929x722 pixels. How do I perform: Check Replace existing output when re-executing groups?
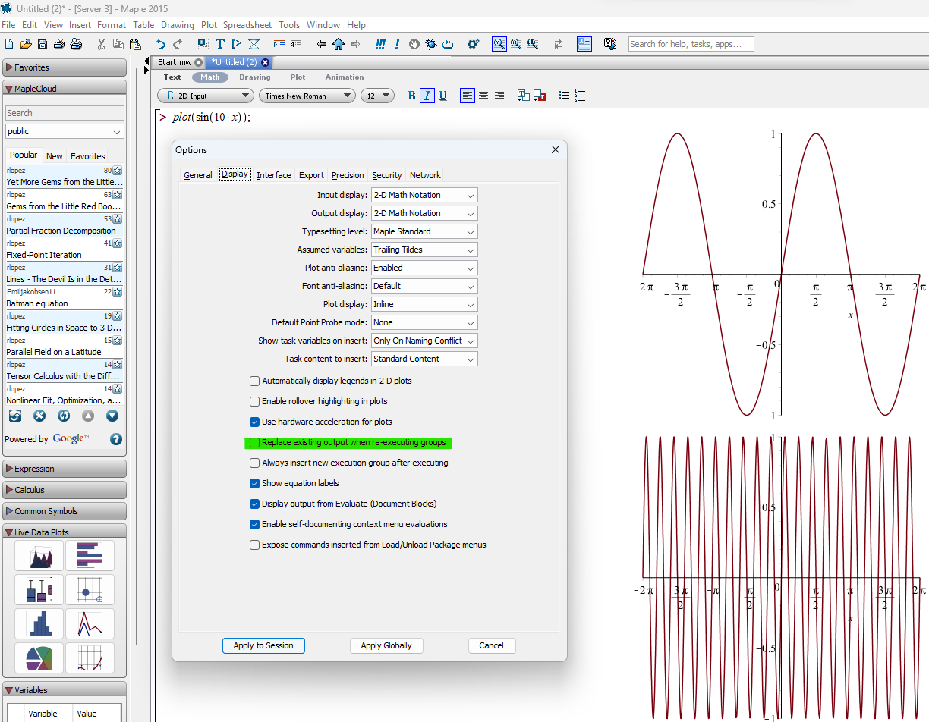pos(255,442)
